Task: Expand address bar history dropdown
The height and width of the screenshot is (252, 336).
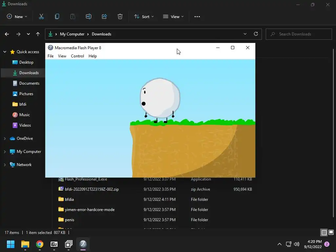Action: [245, 34]
